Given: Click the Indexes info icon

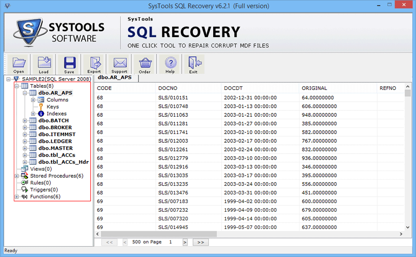Looking at the screenshot, I should pos(42,113).
